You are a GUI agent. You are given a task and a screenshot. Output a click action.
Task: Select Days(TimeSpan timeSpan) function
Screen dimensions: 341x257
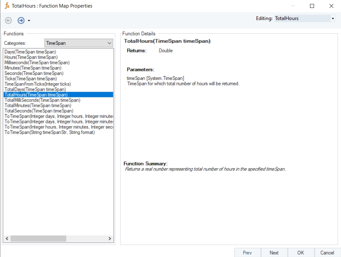(x=30, y=52)
